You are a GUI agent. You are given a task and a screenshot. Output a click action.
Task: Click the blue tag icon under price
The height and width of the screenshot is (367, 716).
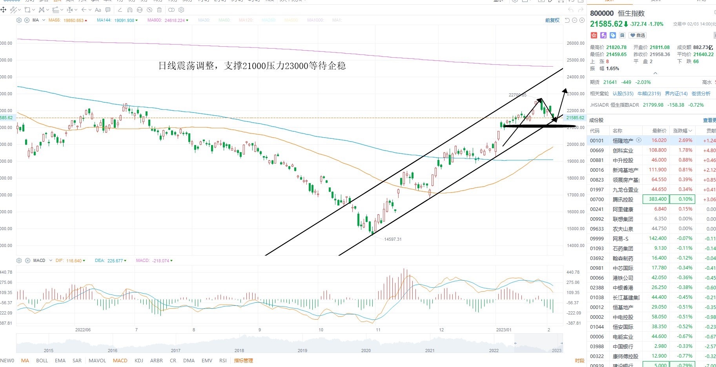[x=613, y=35]
